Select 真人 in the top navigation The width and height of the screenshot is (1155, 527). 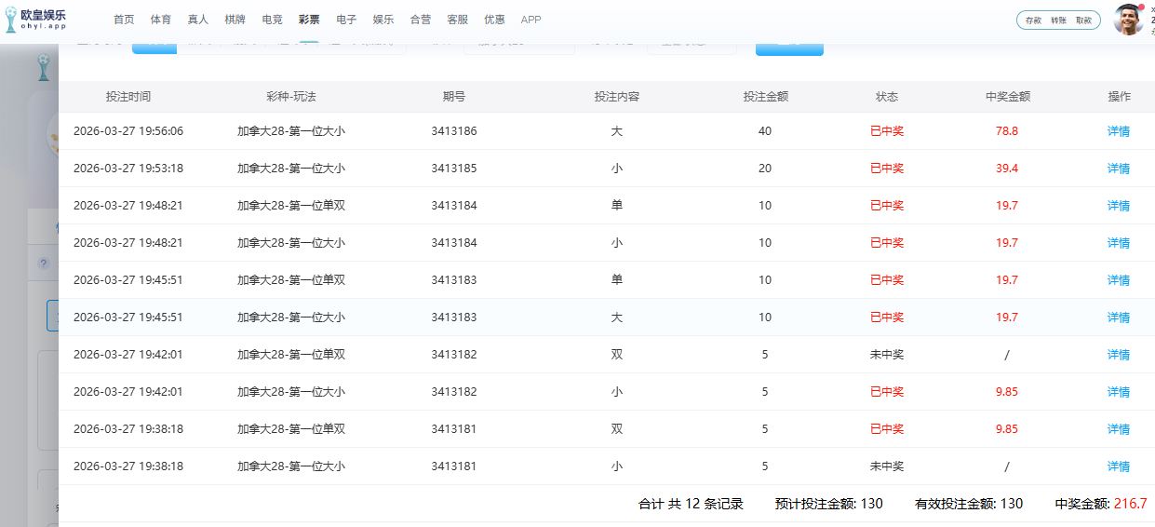point(198,20)
